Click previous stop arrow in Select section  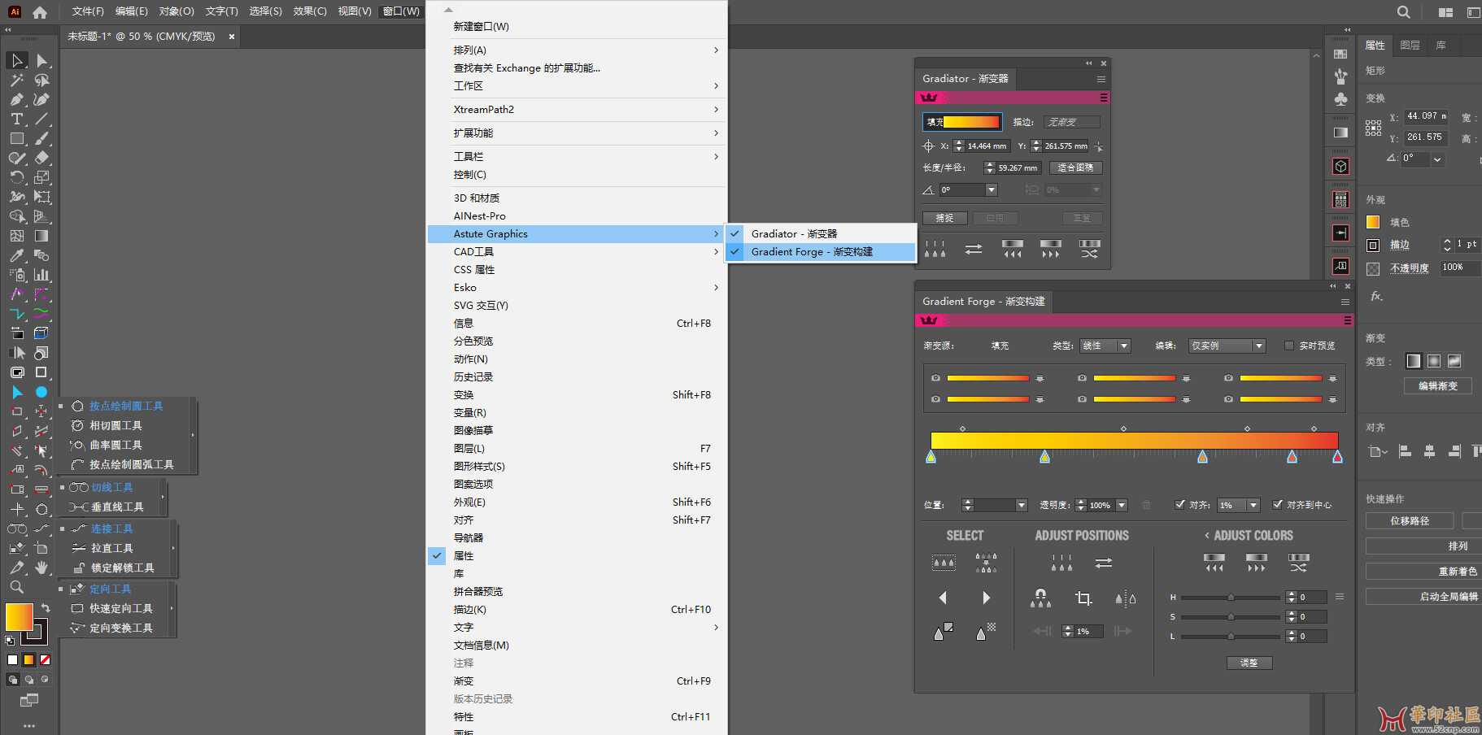point(943,598)
